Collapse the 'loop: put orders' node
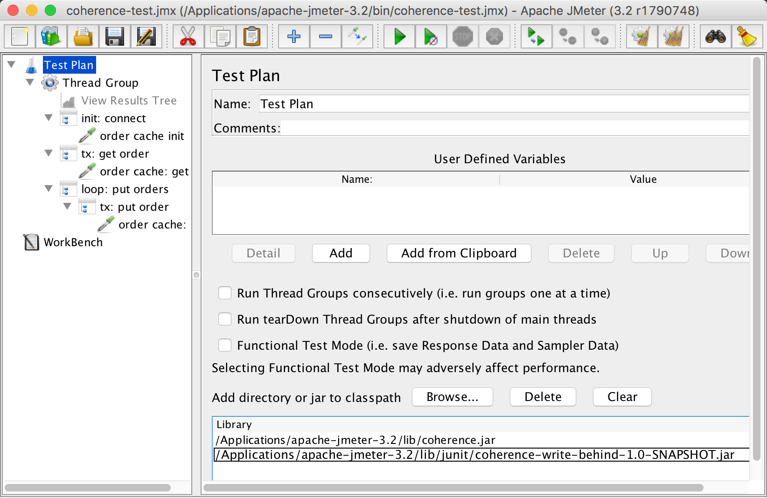The image size is (767, 498). point(49,188)
